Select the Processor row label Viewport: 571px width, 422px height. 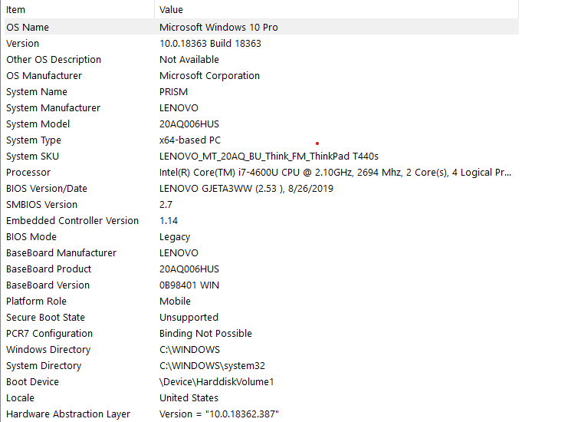(28, 173)
